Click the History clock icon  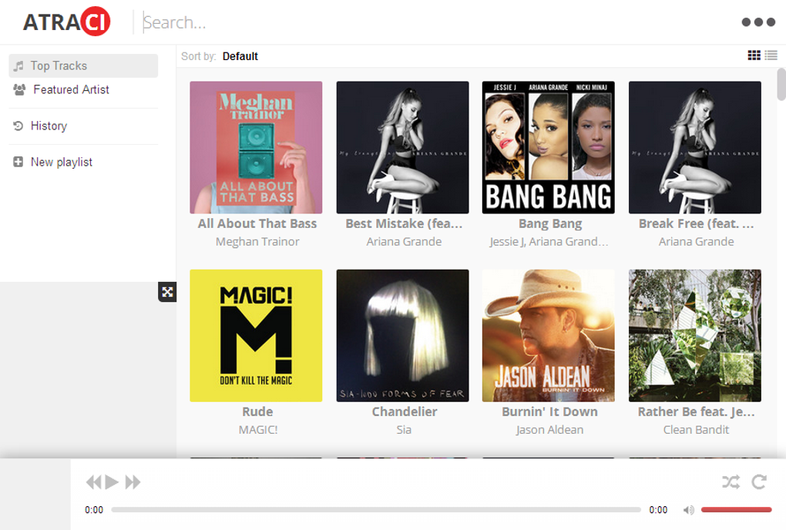pyautogui.click(x=18, y=126)
